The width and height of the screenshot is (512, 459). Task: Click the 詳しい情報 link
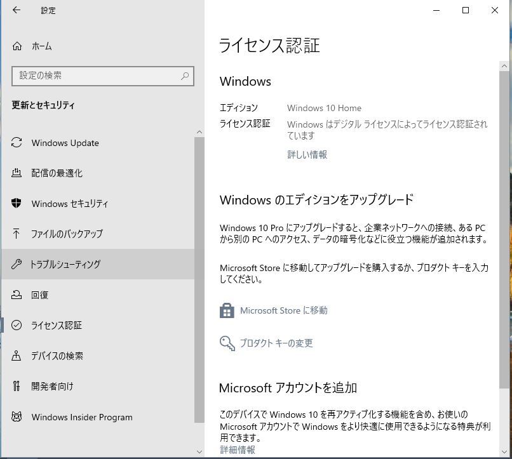click(x=307, y=154)
